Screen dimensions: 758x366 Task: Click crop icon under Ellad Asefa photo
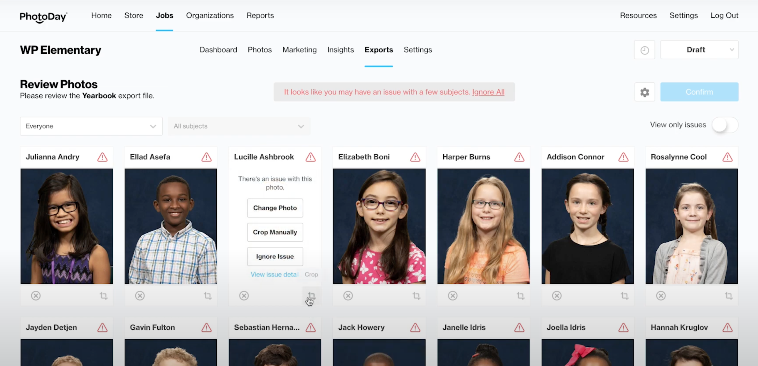coord(208,296)
